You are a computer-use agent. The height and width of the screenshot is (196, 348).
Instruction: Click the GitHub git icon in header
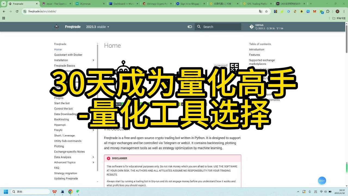coord(251,27)
